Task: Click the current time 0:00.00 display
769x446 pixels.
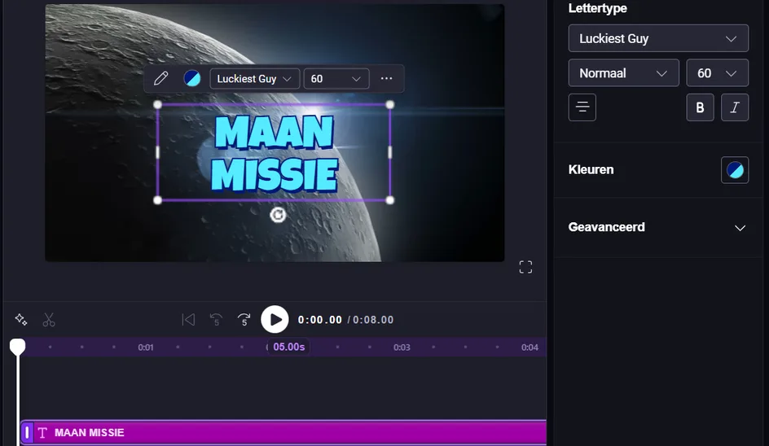Action: coord(320,320)
